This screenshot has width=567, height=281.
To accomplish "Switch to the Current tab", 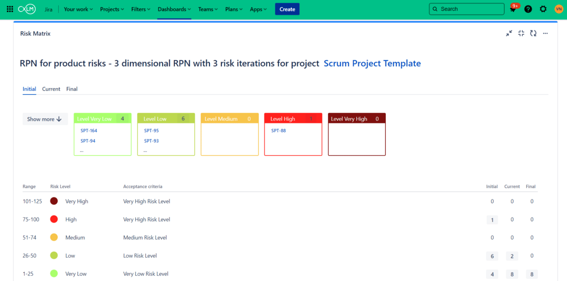I will [51, 89].
